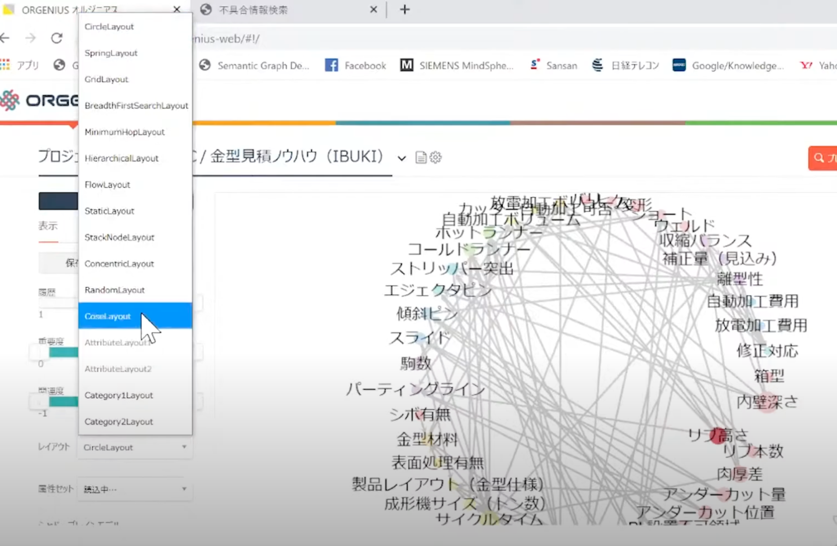Select HierarchicalLayout option
The height and width of the screenshot is (546, 837).
click(x=135, y=158)
